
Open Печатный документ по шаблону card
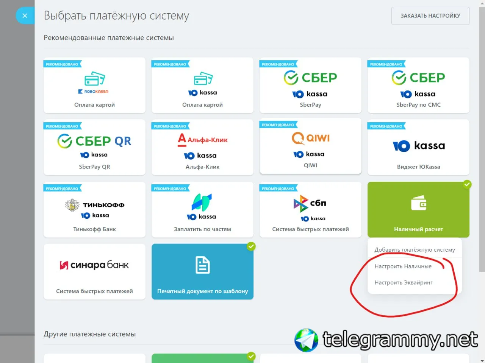202,272
